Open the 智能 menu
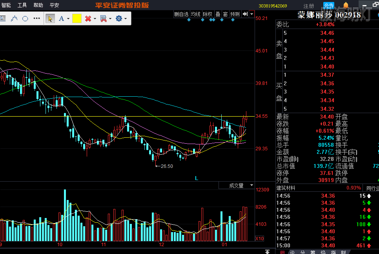The width and height of the screenshot is (379, 254). pos(6,5)
